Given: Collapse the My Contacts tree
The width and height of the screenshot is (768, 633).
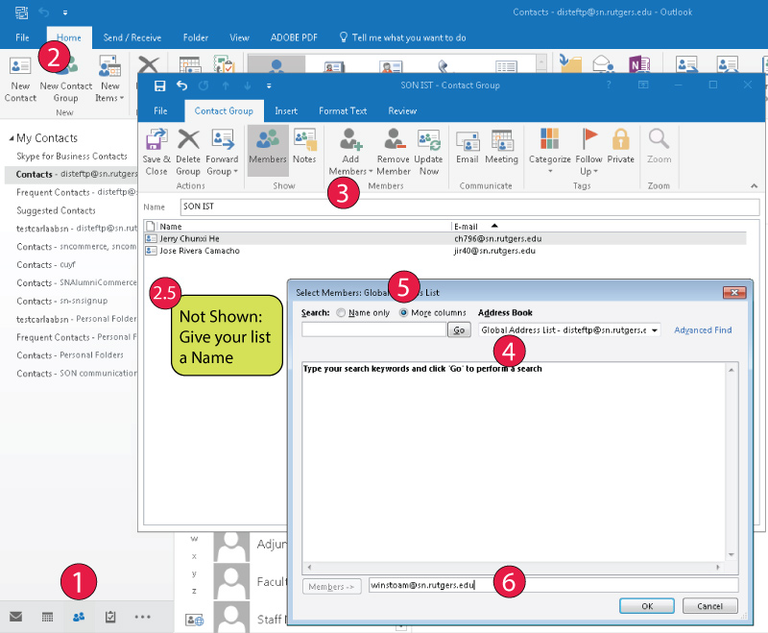Looking at the screenshot, I should pyautogui.click(x=12, y=138).
